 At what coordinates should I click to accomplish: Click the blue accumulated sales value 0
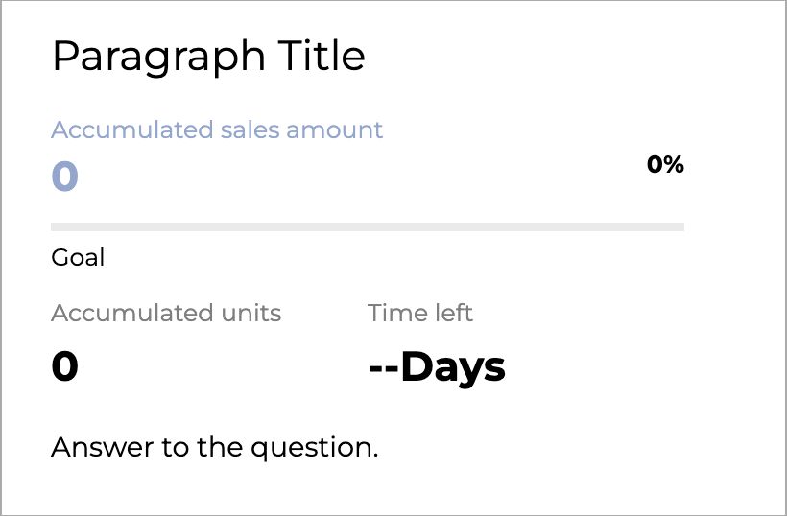pyautogui.click(x=64, y=176)
